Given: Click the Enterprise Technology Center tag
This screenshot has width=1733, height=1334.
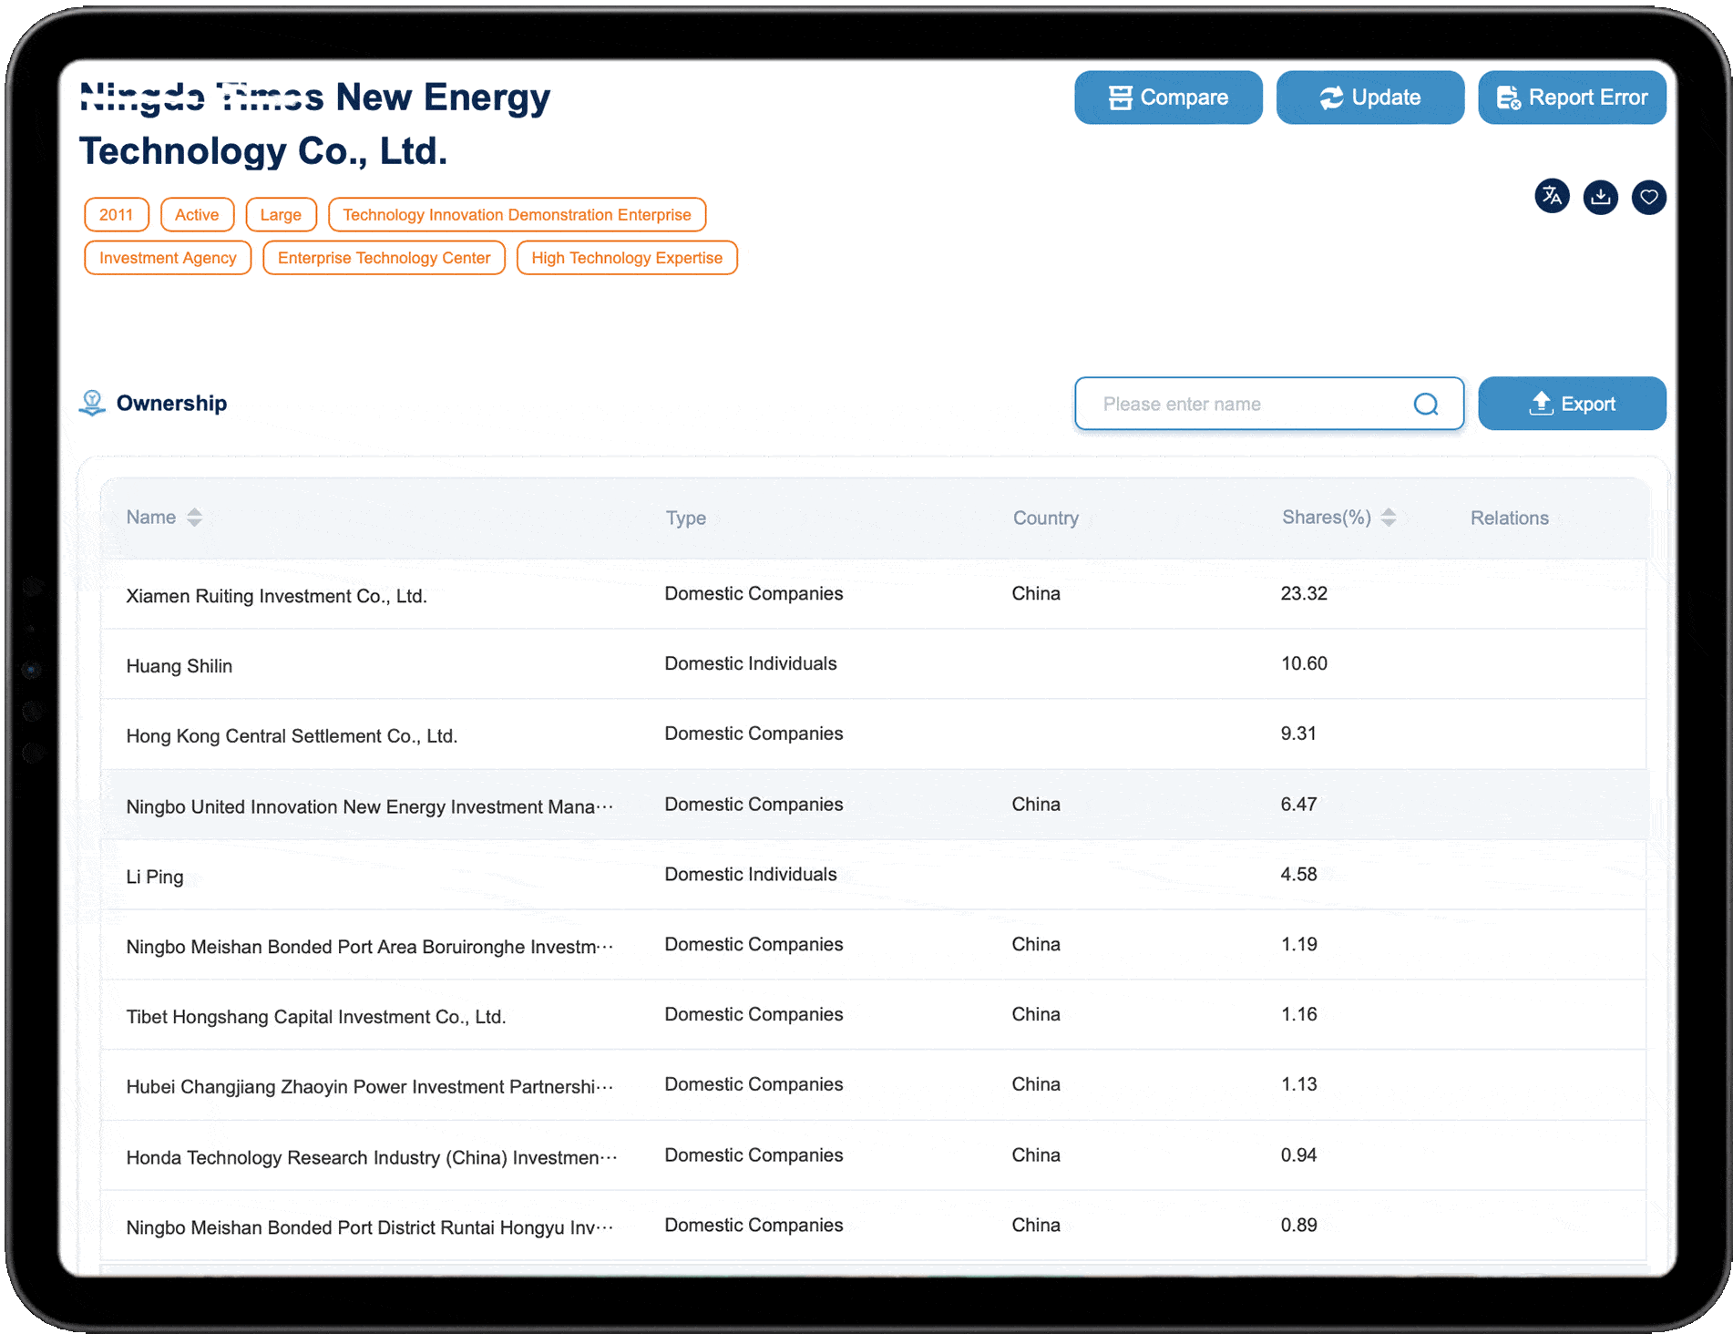Looking at the screenshot, I should (384, 258).
